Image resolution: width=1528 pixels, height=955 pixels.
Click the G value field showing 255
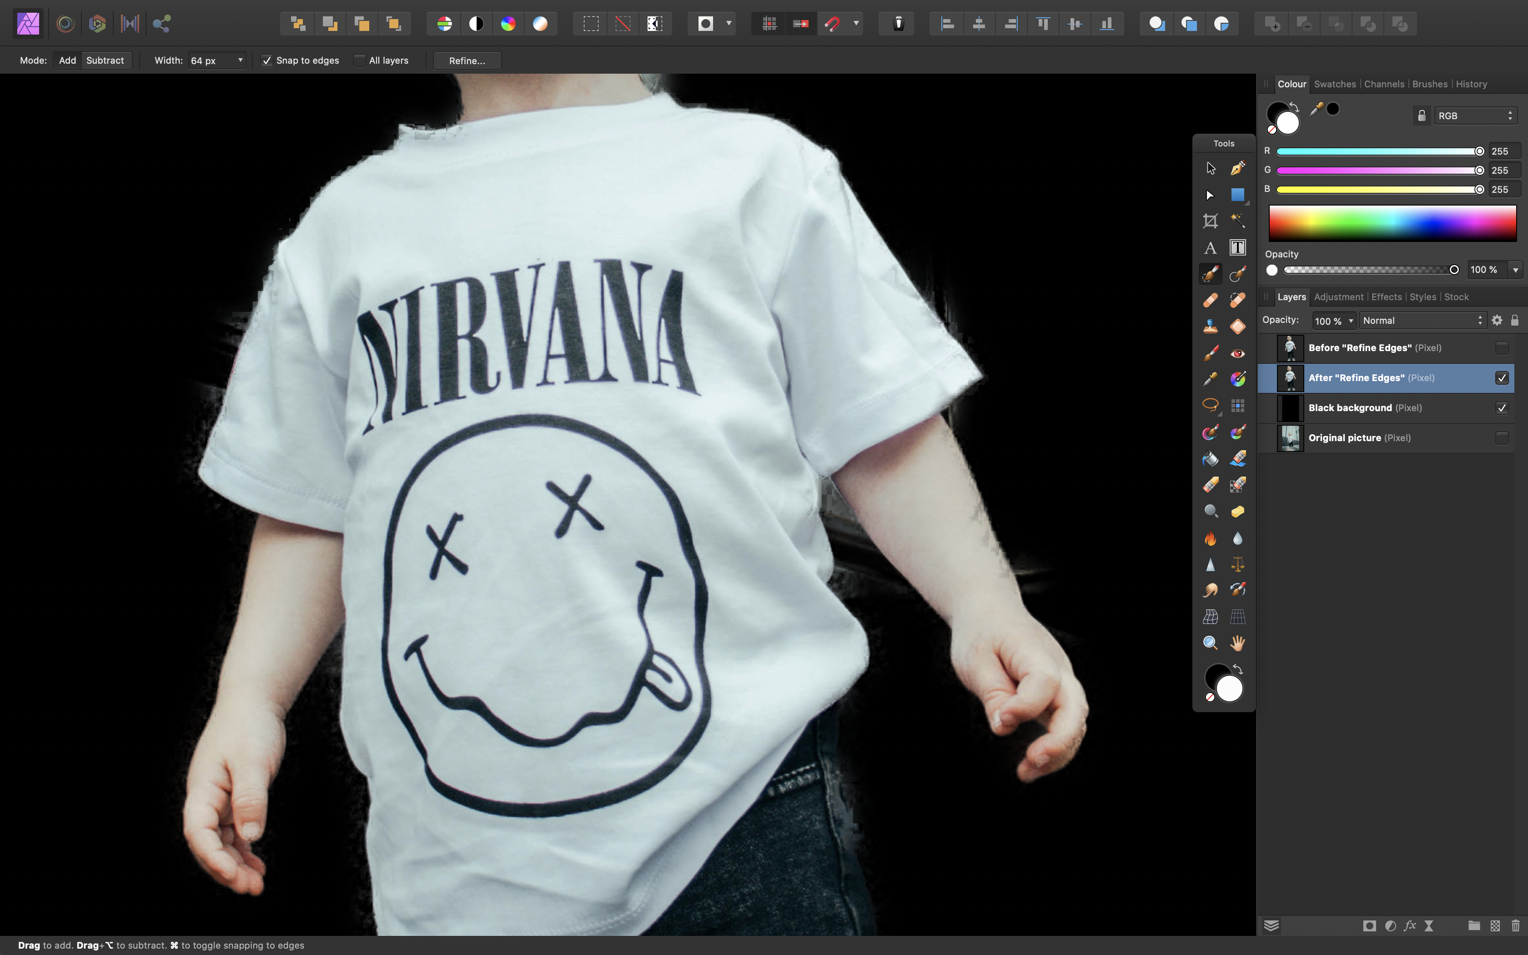(x=1504, y=171)
